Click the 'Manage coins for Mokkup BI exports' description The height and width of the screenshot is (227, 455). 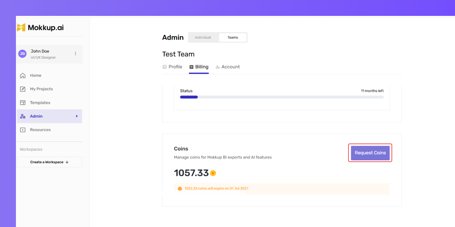pyautogui.click(x=223, y=158)
